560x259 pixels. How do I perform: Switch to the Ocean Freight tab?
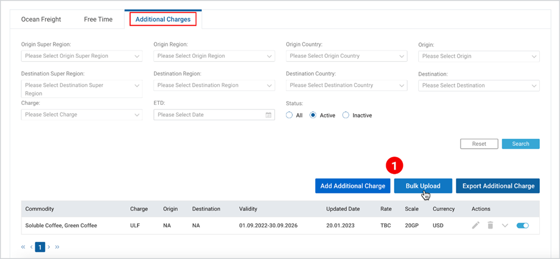click(x=41, y=19)
